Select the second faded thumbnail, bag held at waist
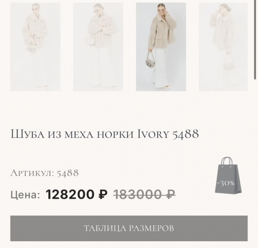258x248 pixels. tap(98, 47)
